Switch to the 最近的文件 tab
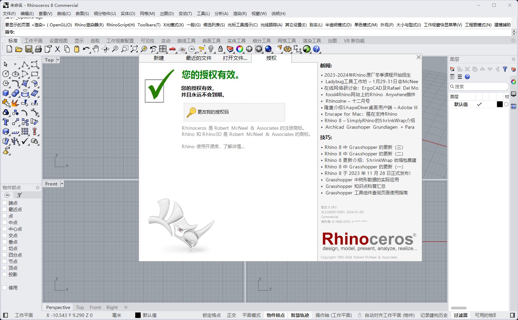This screenshot has height=320, width=518. [199, 58]
